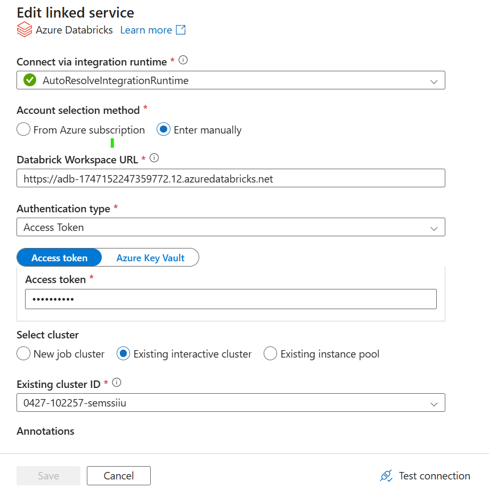Image resolution: width=489 pixels, height=489 pixels.
Task: Open the Learn more link
Action: (146, 30)
